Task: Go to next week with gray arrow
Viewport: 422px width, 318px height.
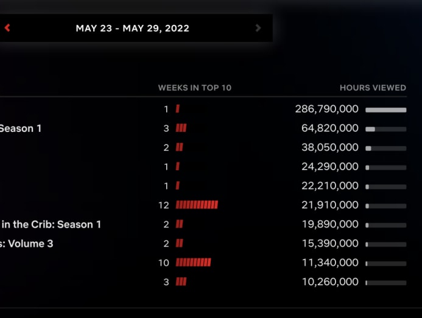Action: click(258, 28)
